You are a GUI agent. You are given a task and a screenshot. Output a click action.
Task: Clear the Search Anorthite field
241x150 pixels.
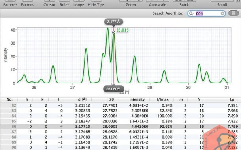click(x=222, y=14)
